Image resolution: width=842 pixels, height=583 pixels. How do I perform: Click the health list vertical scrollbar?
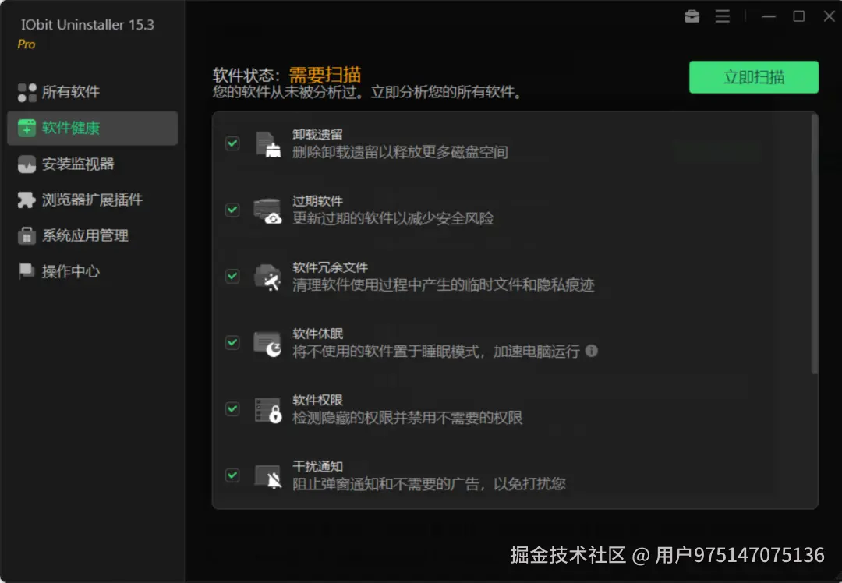[x=815, y=244]
